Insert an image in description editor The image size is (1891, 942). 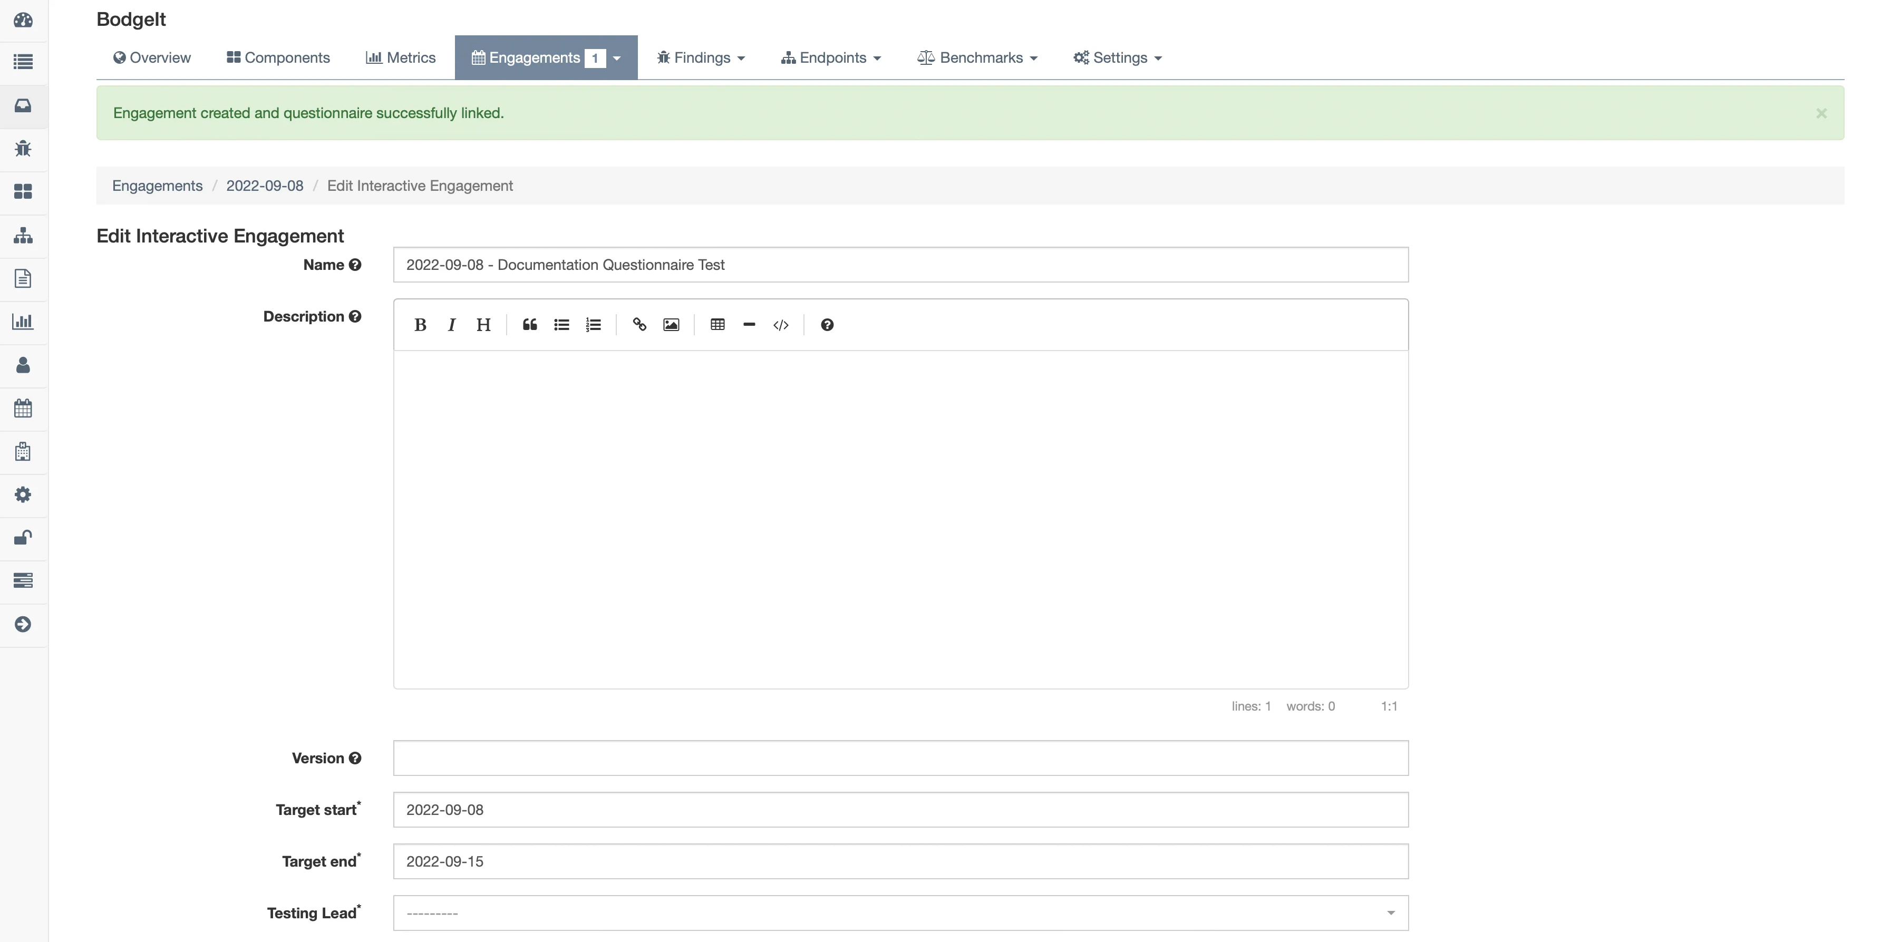[x=671, y=325]
